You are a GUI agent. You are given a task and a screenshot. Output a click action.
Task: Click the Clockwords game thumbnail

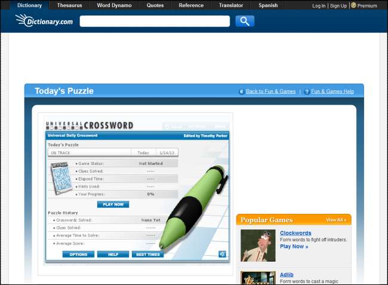[258, 246]
